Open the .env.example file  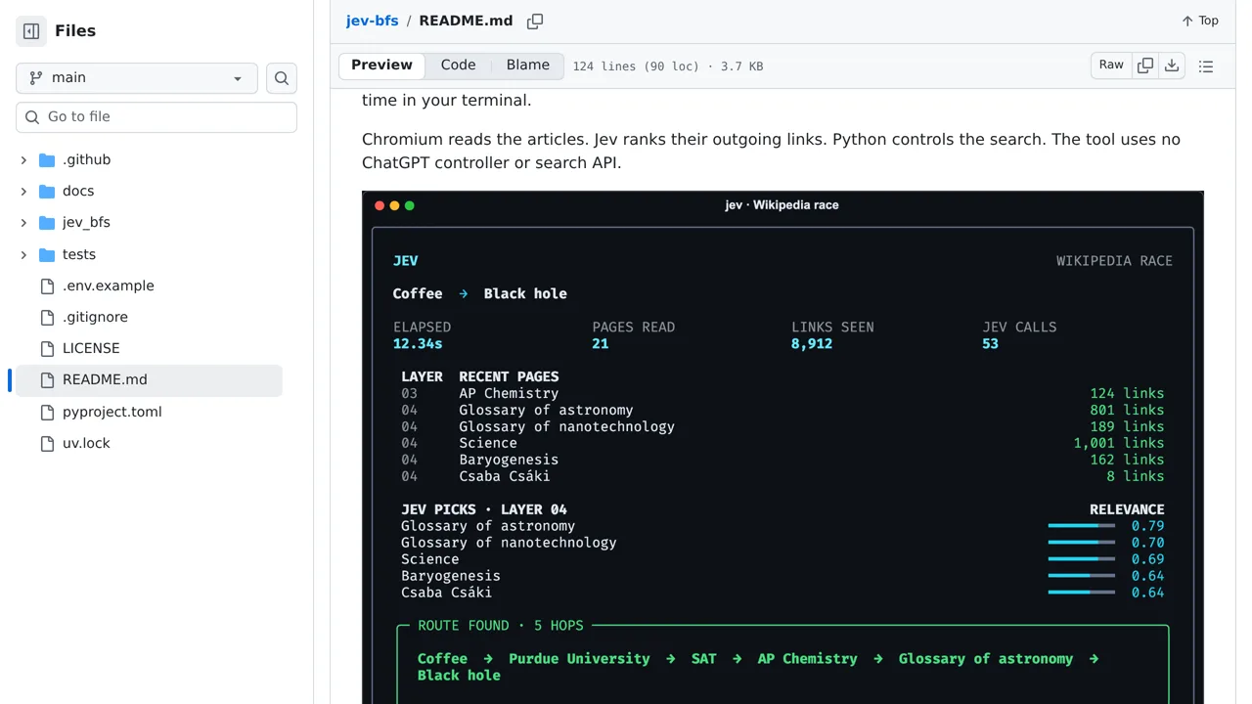coord(108,286)
